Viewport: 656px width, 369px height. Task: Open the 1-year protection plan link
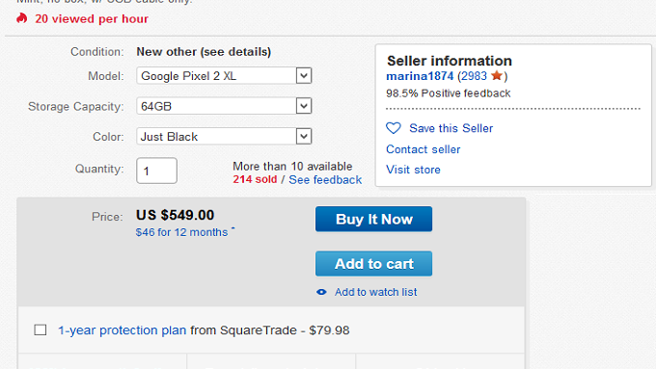point(123,330)
